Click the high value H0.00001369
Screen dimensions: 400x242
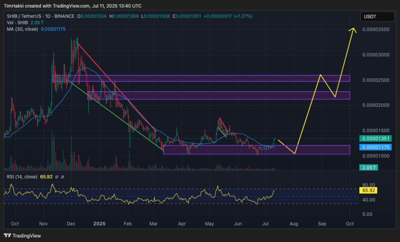pos(124,16)
